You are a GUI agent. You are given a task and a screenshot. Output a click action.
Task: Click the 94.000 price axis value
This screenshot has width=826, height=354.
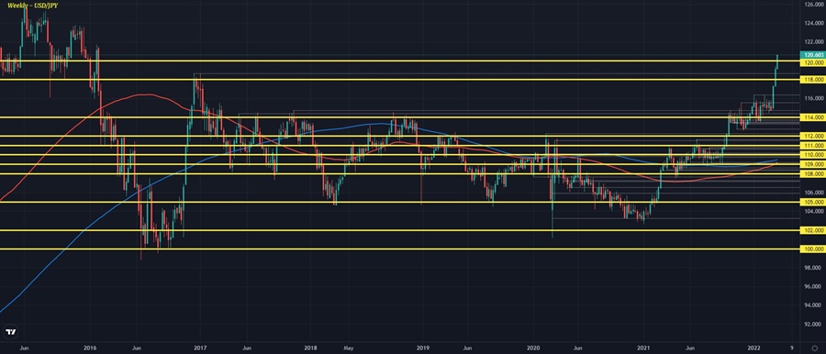point(812,305)
